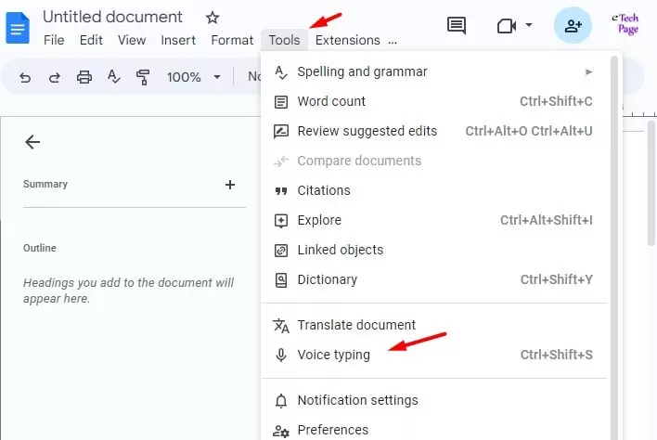This screenshot has width=657, height=440.
Task: Open comment history icon
Action: pyautogui.click(x=456, y=26)
